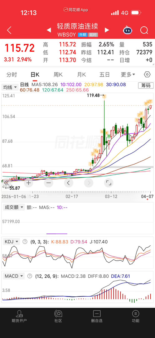Open the KDJ indicator dropdown
The image size is (155, 338).
(11, 242)
